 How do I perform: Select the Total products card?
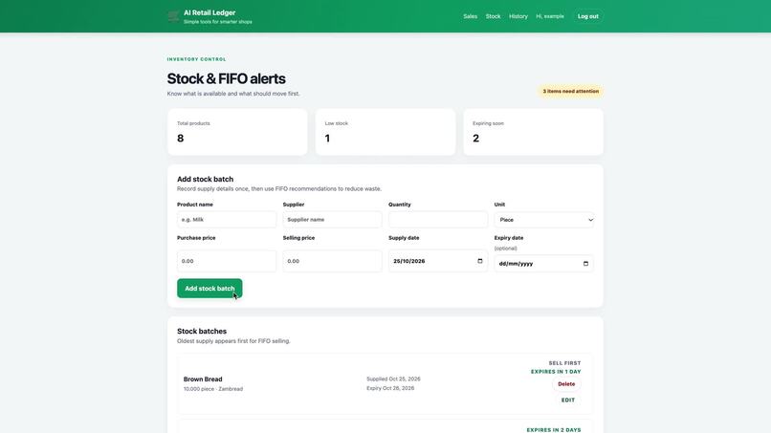click(237, 132)
